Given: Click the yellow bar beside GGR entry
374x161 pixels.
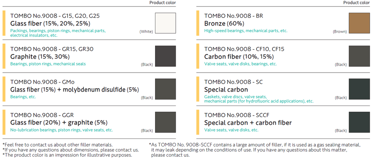Looking at the screenshot, I should (x=4, y=122).
